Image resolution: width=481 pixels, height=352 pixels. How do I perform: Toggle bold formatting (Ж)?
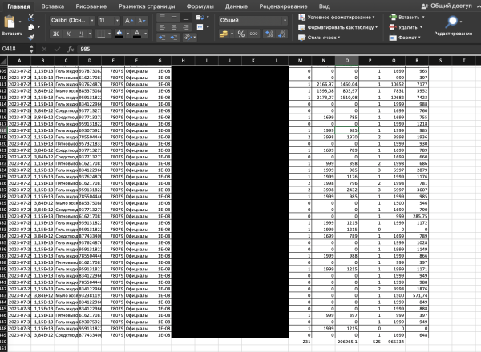pos(56,34)
